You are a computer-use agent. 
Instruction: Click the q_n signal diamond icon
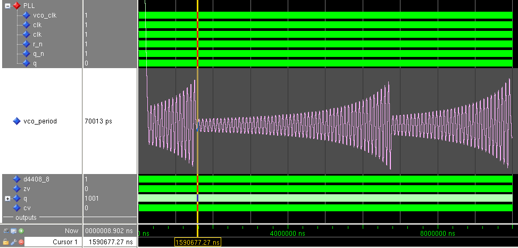pyautogui.click(x=27, y=54)
